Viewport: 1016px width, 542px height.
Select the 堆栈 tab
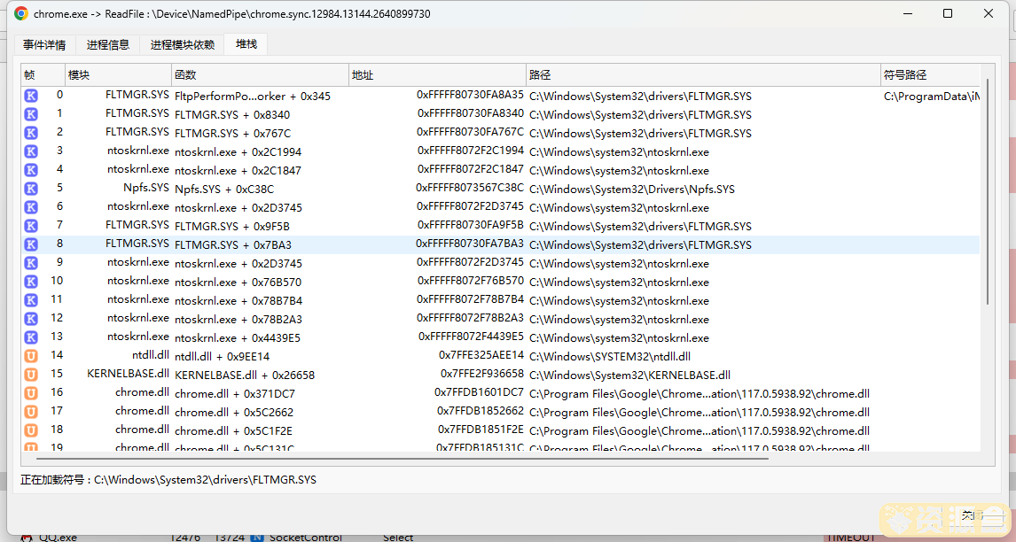tap(246, 44)
